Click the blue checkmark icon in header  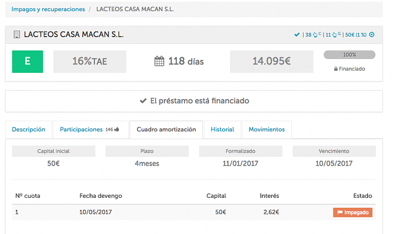pos(297,35)
